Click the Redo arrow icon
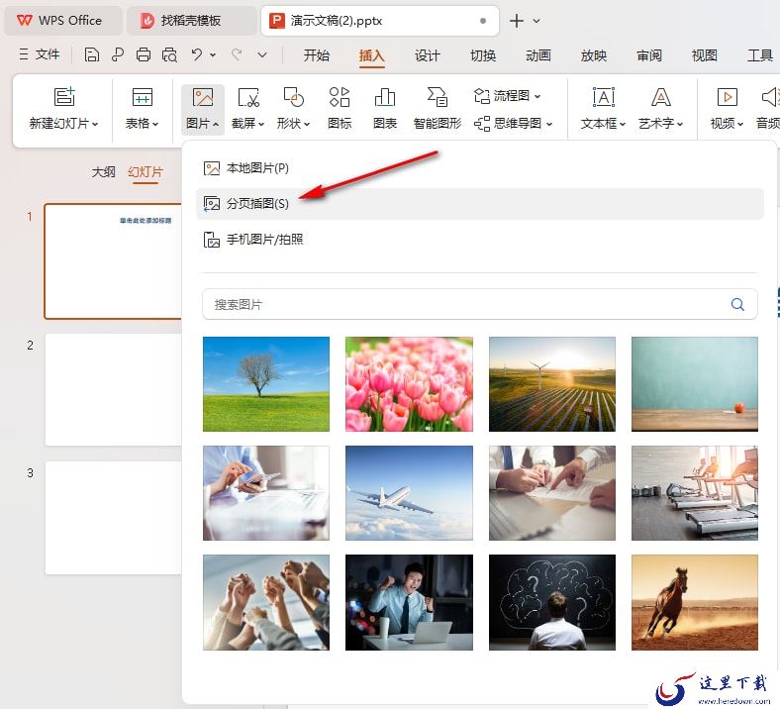Screen dimensions: 780x709 click(237, 54)
